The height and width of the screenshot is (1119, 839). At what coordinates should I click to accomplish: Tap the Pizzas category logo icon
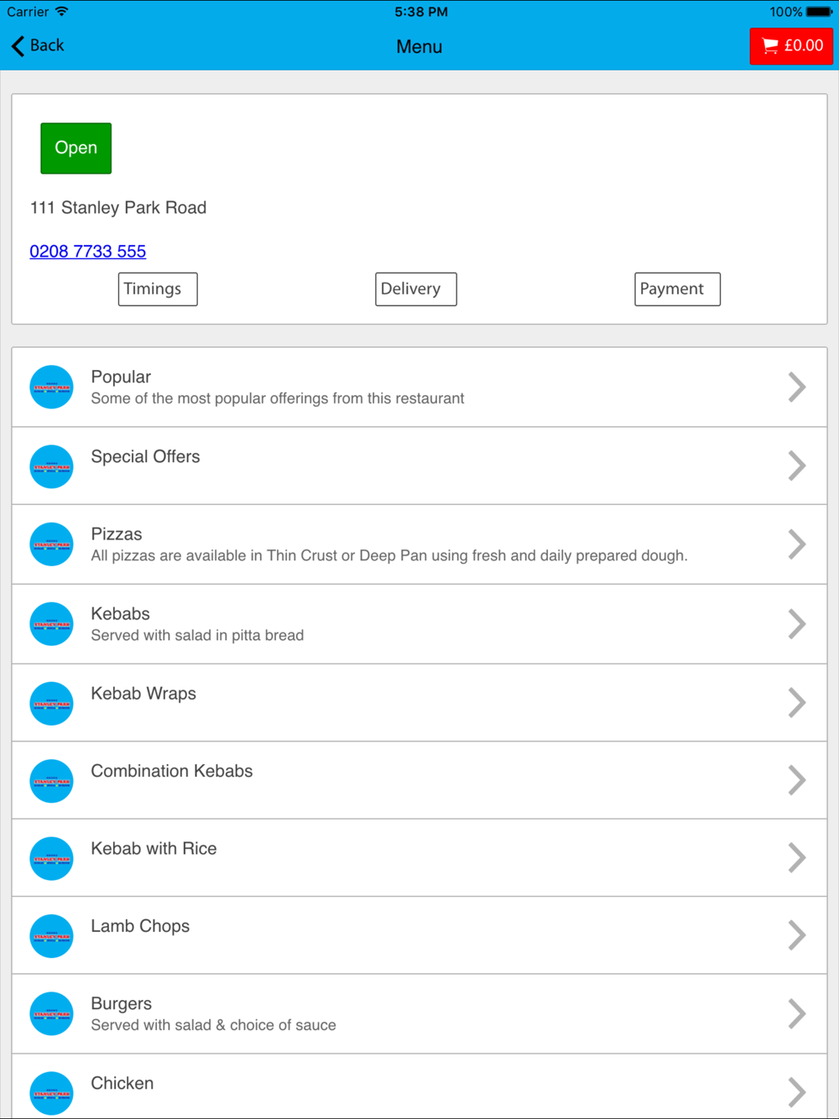pyautogui.click(x=51, y=544)
